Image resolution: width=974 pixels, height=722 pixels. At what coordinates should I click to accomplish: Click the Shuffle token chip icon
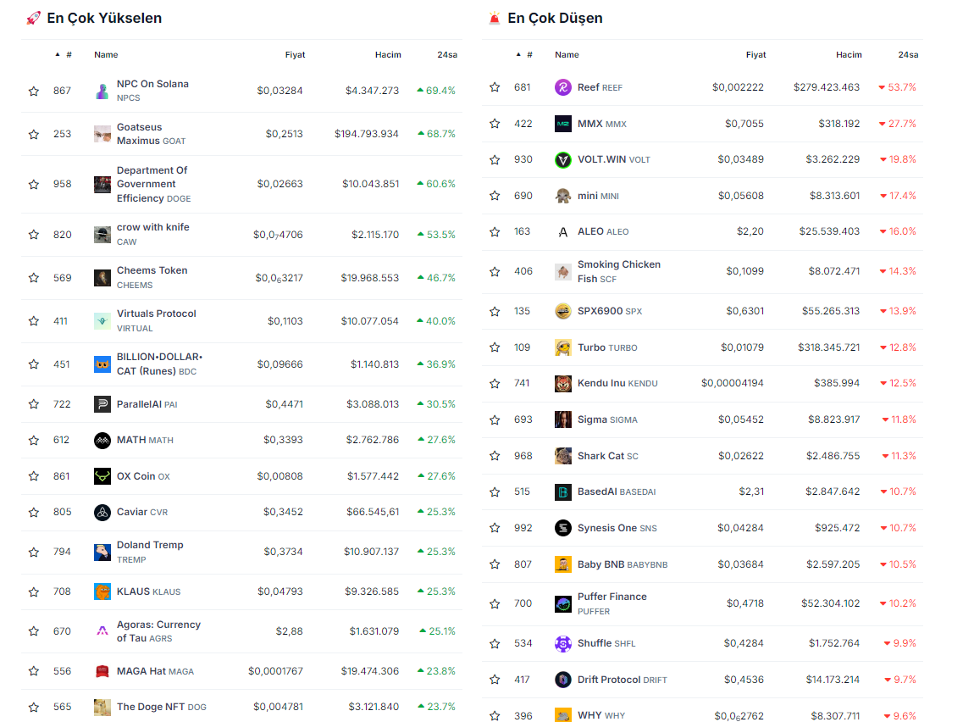click(563, 643)
